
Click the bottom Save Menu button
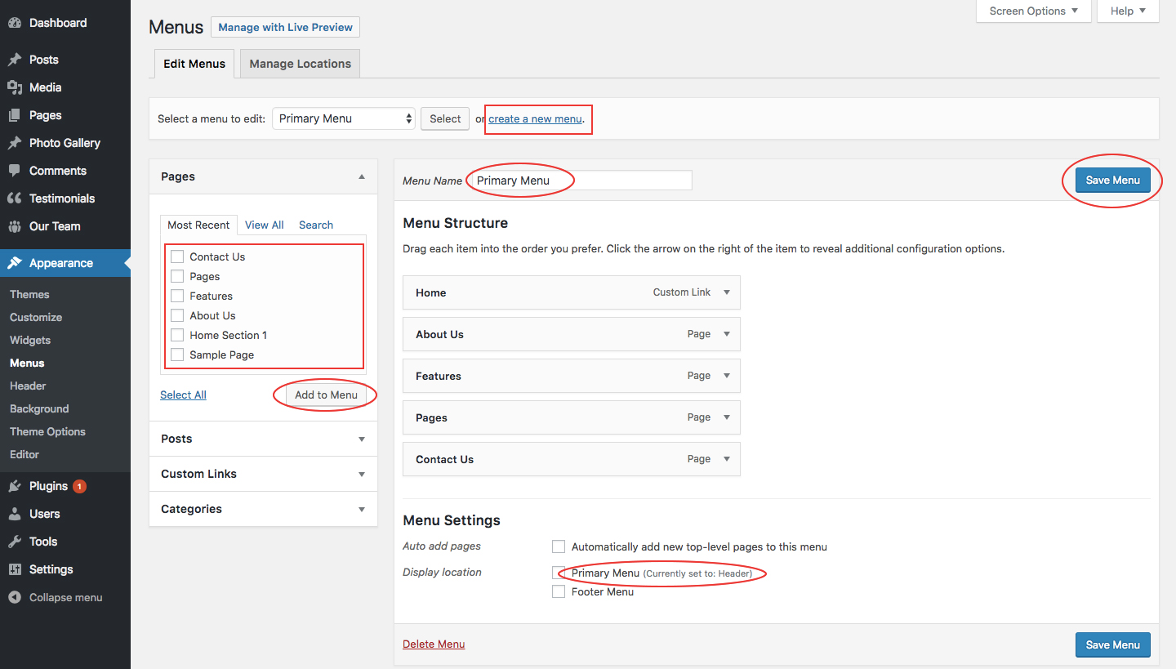pyautogui.click(x=1112, y=644)
